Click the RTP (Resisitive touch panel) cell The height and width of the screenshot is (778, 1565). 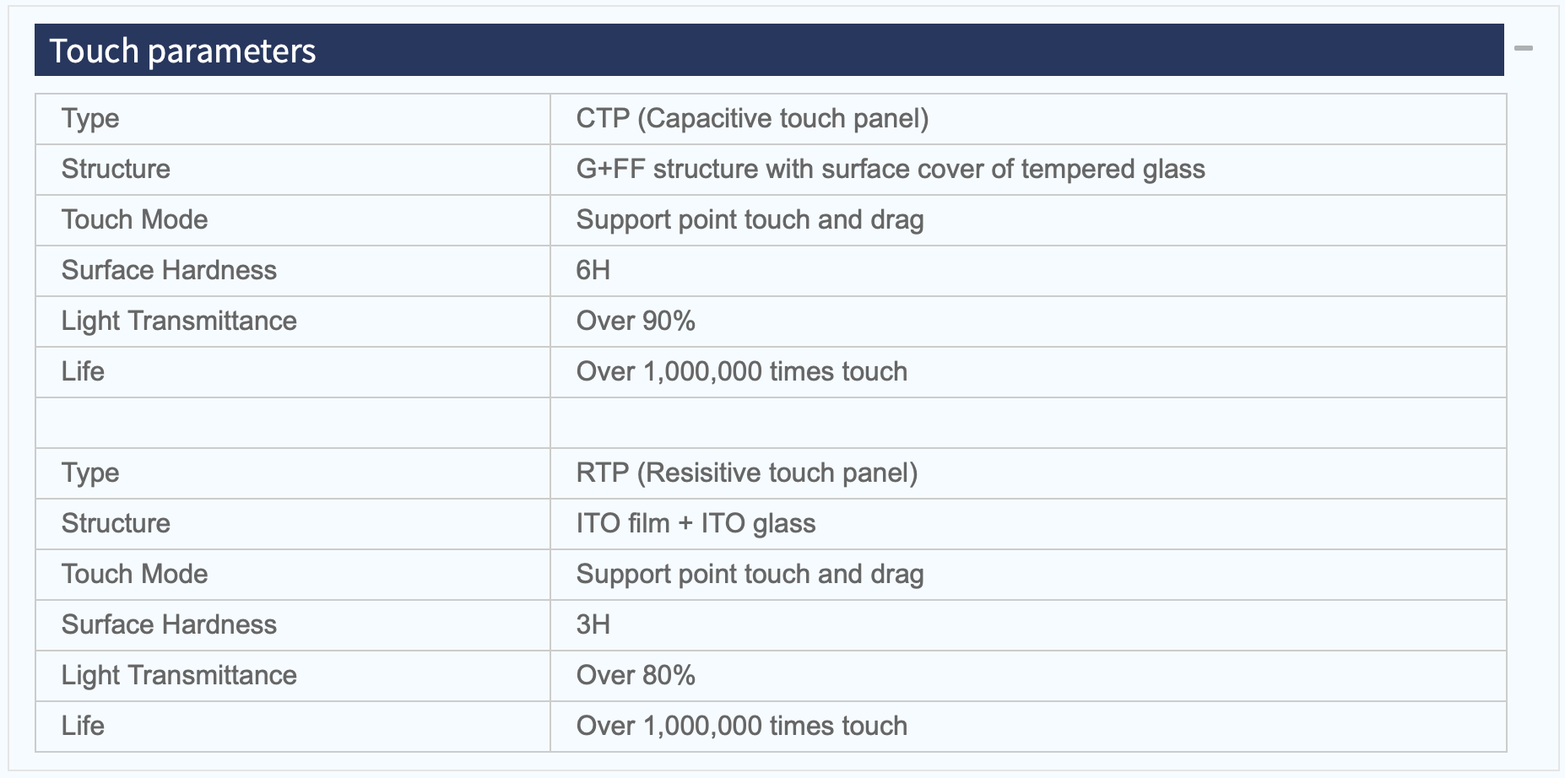tap(1028, 473)
